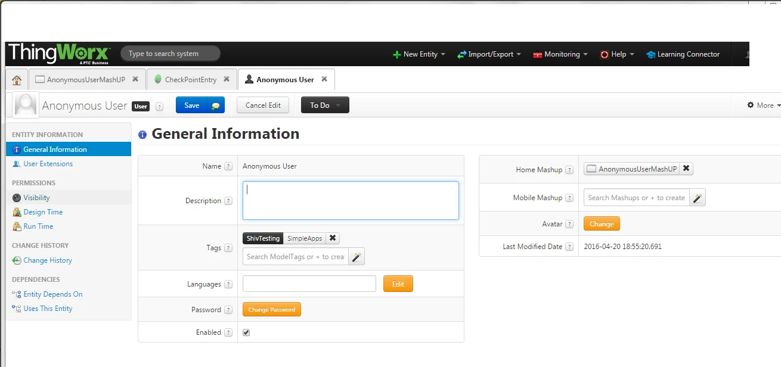The height and width of the screenshot is (367, 781).
Task: Open the help icon next to Enabled
Action: pyautogui.click(x=228, y=333)
